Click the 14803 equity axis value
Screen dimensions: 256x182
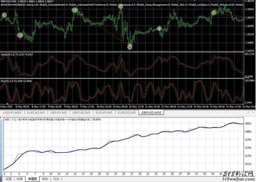coord(248,132)
